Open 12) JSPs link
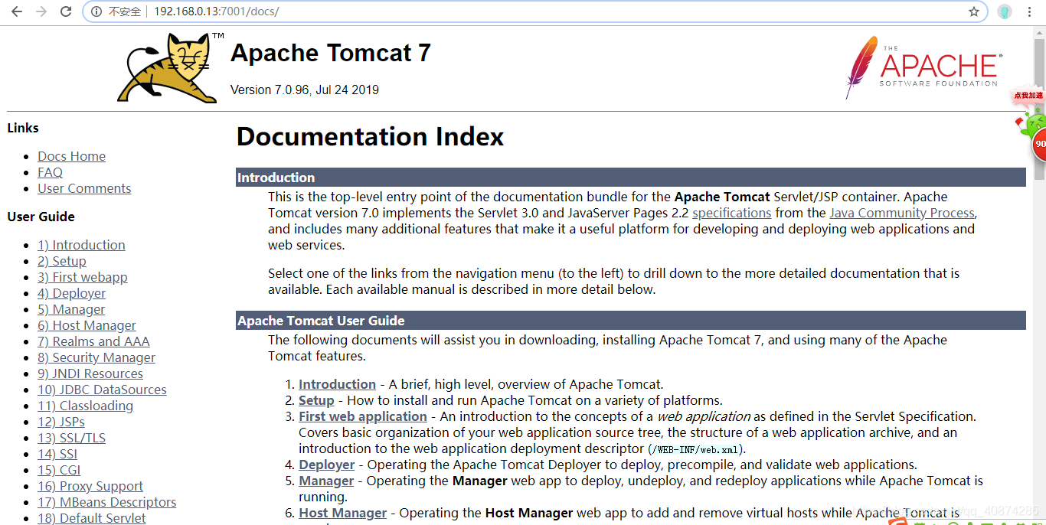This screenshot has width=1046, height=525. [60, 422]
